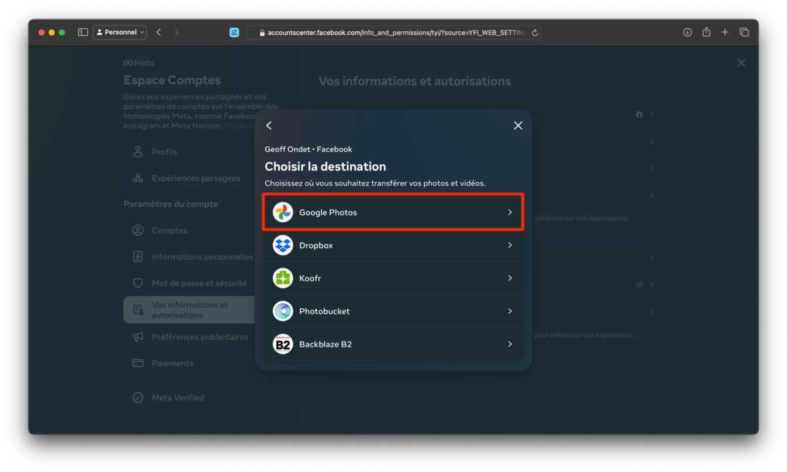Toggle Safari sidebar button
Image resolution: width=787 pixels, height=472 pixels.
[83, 32]
